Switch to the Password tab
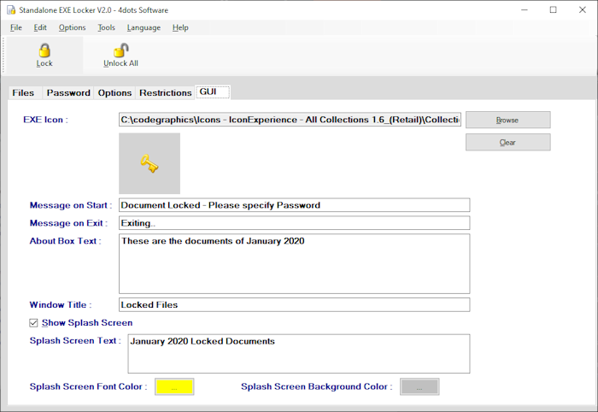The width and height of the screenshot is (598, 412). click(x=68, y=92)
